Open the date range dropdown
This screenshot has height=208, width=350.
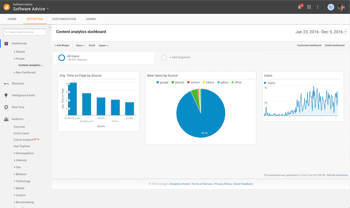pos(321,32)
